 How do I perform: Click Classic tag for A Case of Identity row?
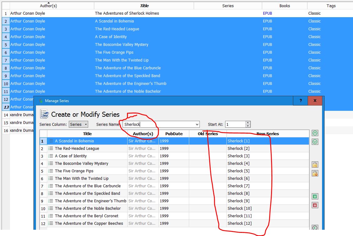pyautogui.click(x=314, y=37)
